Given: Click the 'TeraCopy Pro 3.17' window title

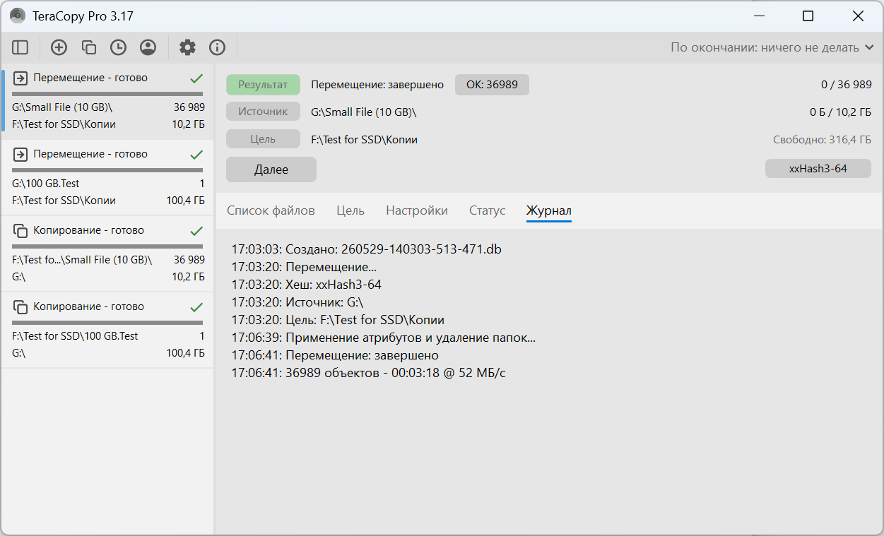Looking at the screenshot, I should [x=83, y=16].
